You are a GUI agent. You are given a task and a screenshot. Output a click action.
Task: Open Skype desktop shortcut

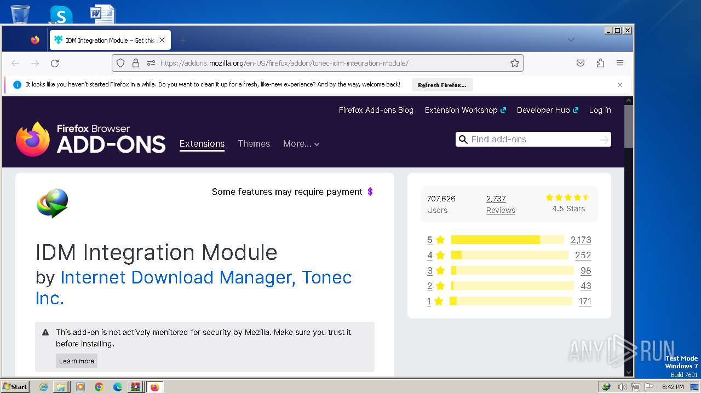(x=61, y=14)
